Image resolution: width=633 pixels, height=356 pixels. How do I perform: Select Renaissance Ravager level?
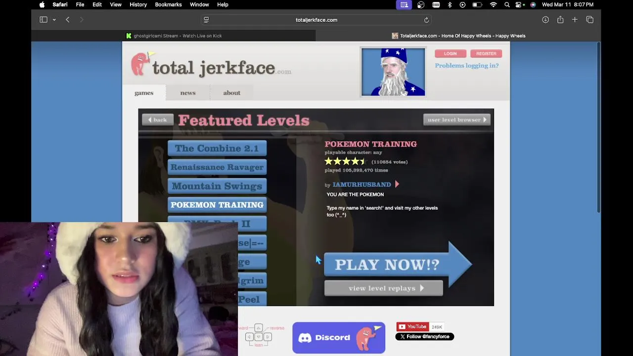pos(217,167)
